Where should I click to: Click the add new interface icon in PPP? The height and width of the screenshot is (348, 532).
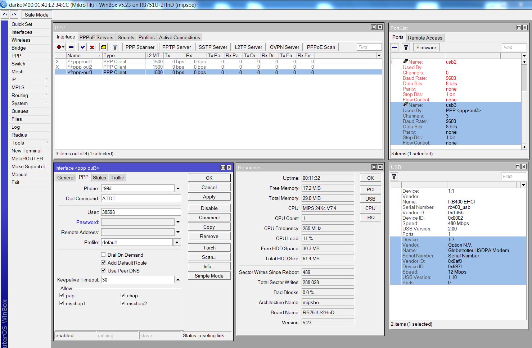pyautogui.click(x=59, y=47)
